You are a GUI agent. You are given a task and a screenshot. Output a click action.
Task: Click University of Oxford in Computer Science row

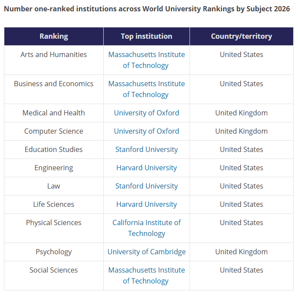point(146,131)
